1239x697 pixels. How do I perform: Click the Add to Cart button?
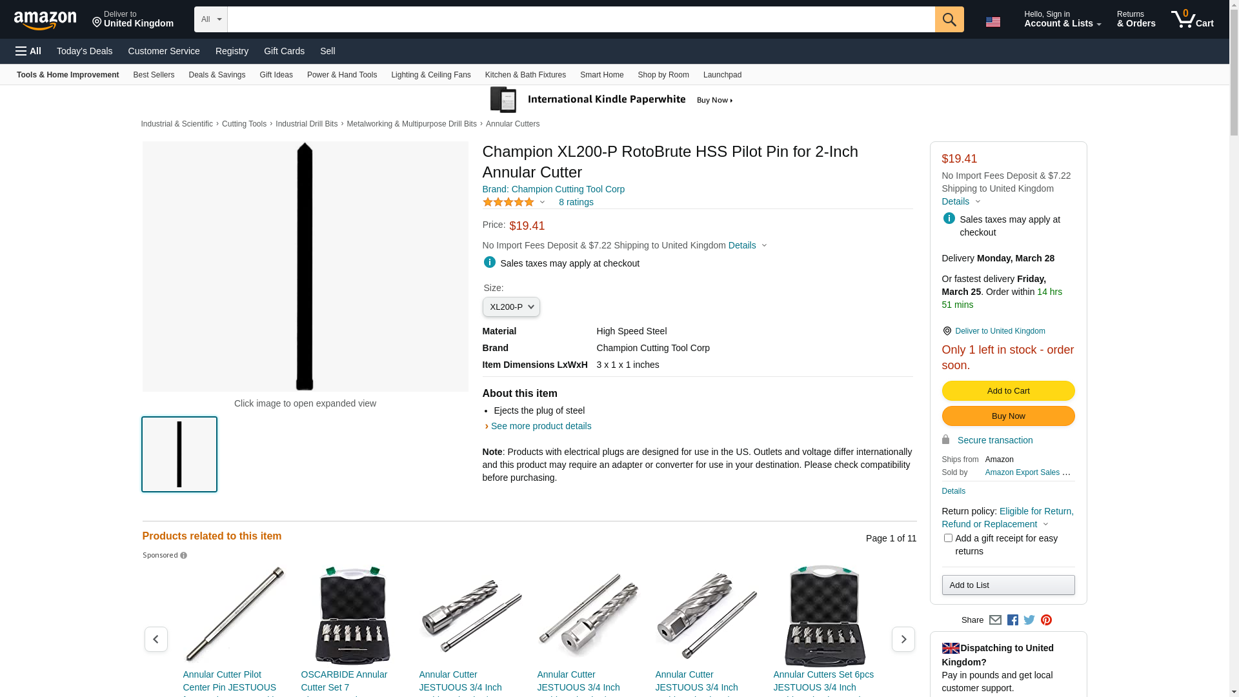tap(1008, 391)
